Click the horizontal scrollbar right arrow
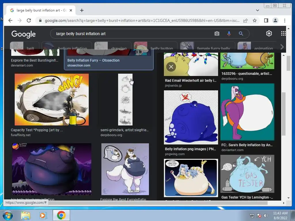 pyautogui.click(x=284, y=203)
